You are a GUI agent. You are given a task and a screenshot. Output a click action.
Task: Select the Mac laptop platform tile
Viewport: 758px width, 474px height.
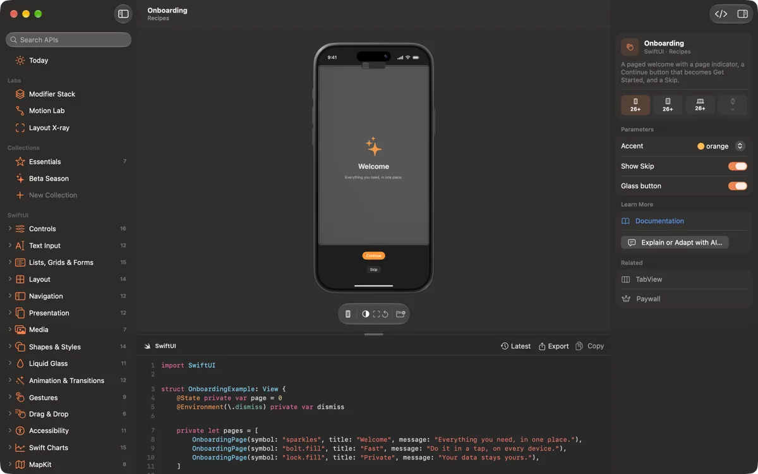[x=700, y=105]
